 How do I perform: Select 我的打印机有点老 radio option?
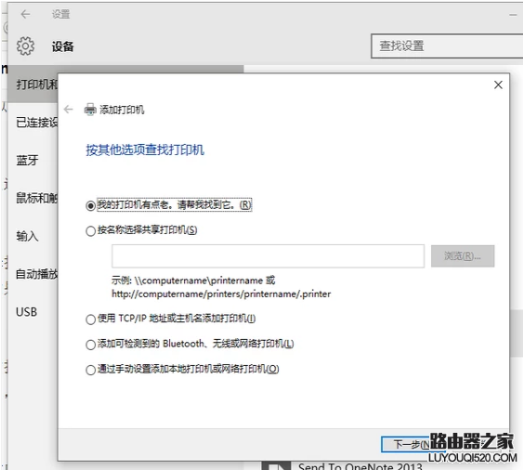pyautogui.click(x=90, y=206)
